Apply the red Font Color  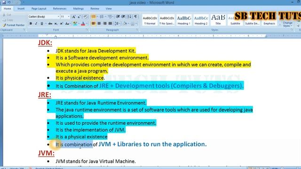coord(83,23)
